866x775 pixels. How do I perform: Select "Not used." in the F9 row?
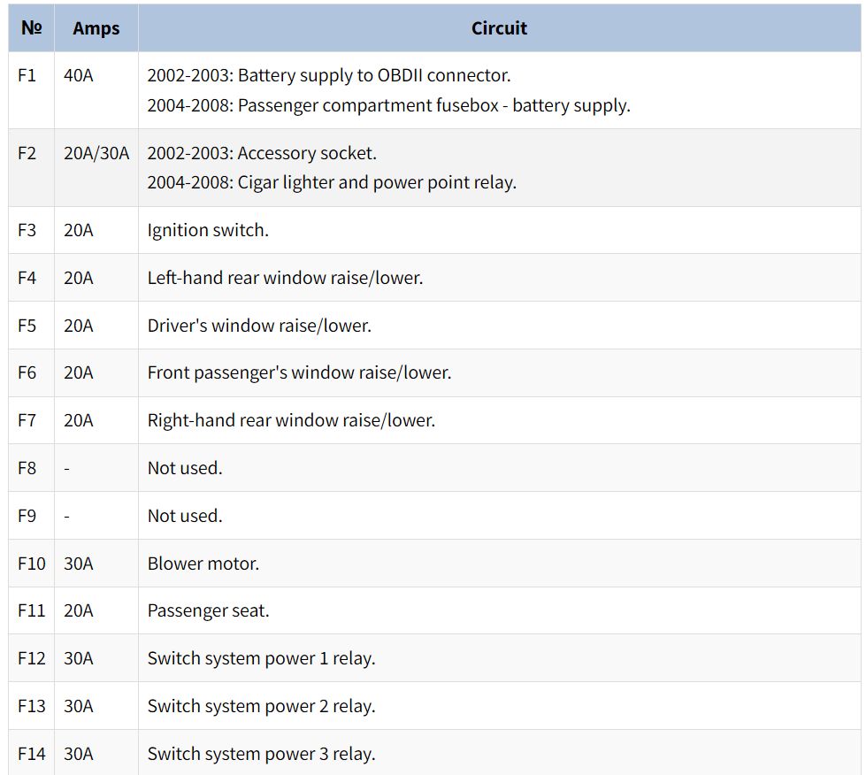(185, 516)
